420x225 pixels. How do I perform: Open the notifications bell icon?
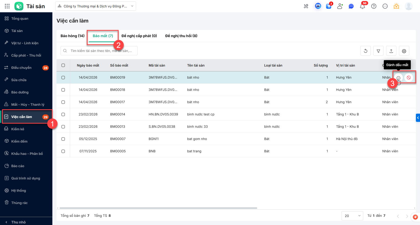pyautogui.click(x=362, y=6)
